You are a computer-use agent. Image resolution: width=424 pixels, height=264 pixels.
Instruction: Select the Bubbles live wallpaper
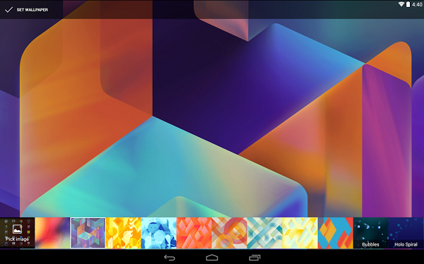[371, 233]
